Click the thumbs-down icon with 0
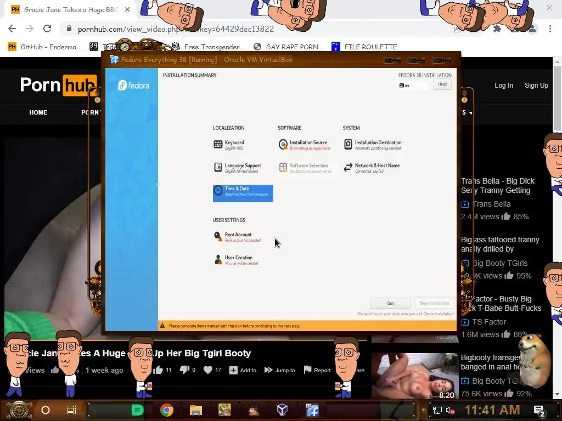 [x=184, y=370]
